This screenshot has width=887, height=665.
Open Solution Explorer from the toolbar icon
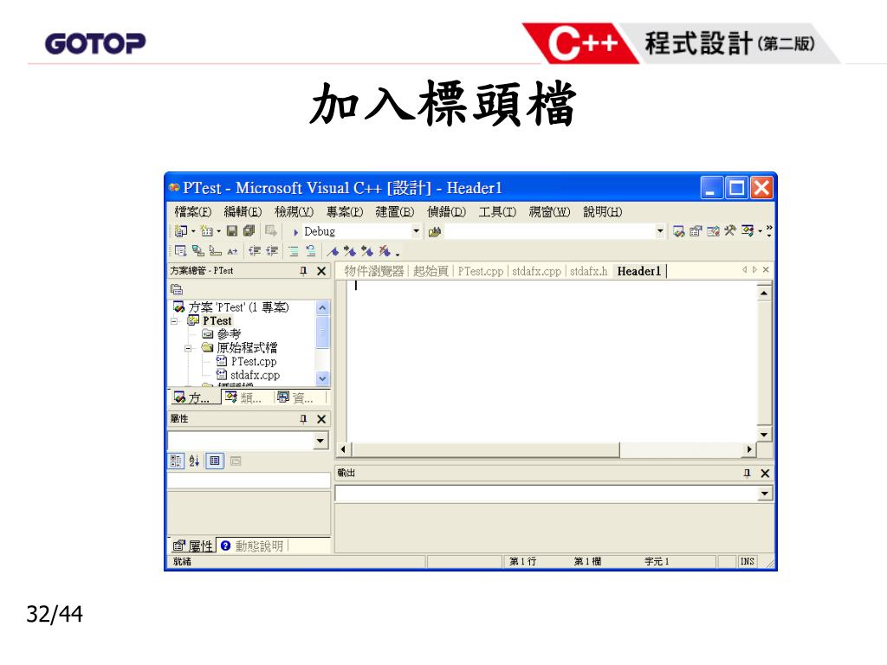[x=679, y=231]
